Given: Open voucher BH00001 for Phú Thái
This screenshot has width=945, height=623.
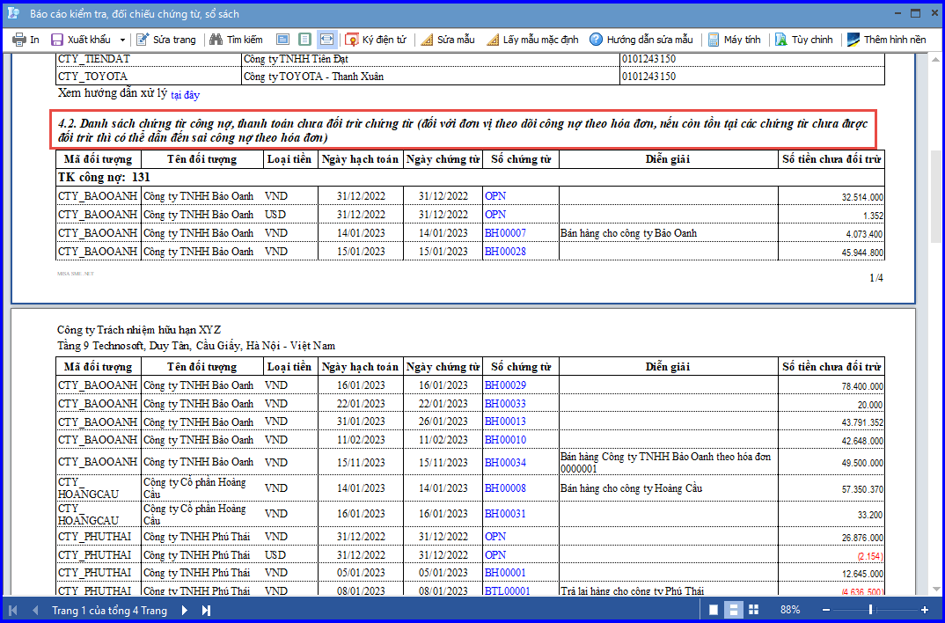Looking at the screenshot, I should click(505, 573).
